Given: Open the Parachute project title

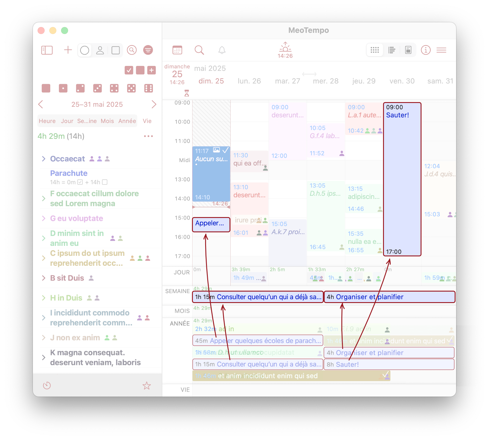Looking at the screenshot, I should click(69, 173).
